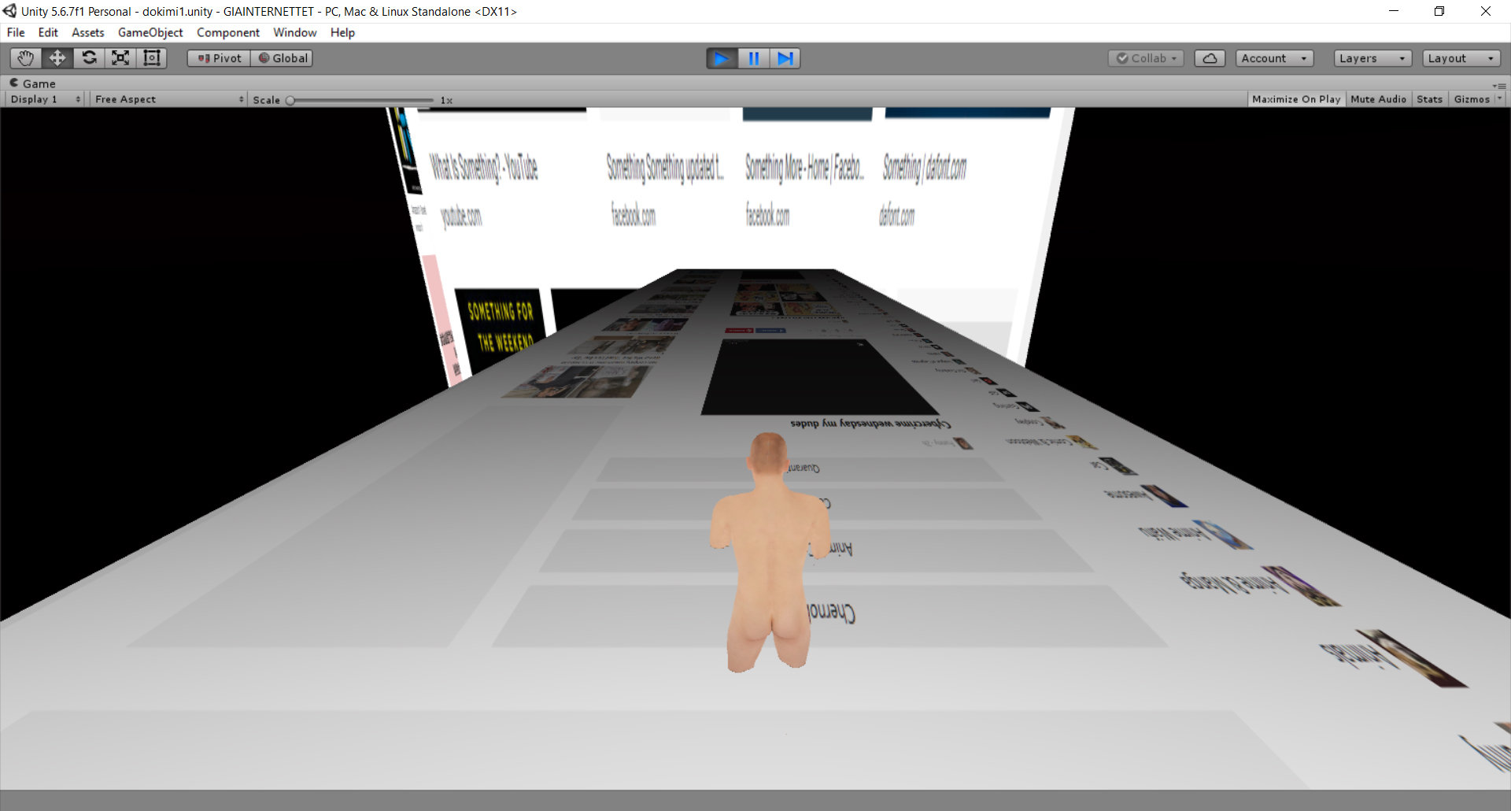Open the Component menu

(x=227, y=32)
